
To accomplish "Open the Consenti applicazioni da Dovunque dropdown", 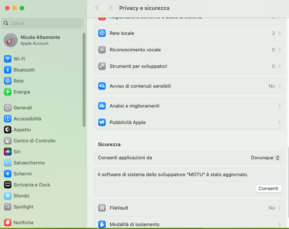I will point(266,157).
